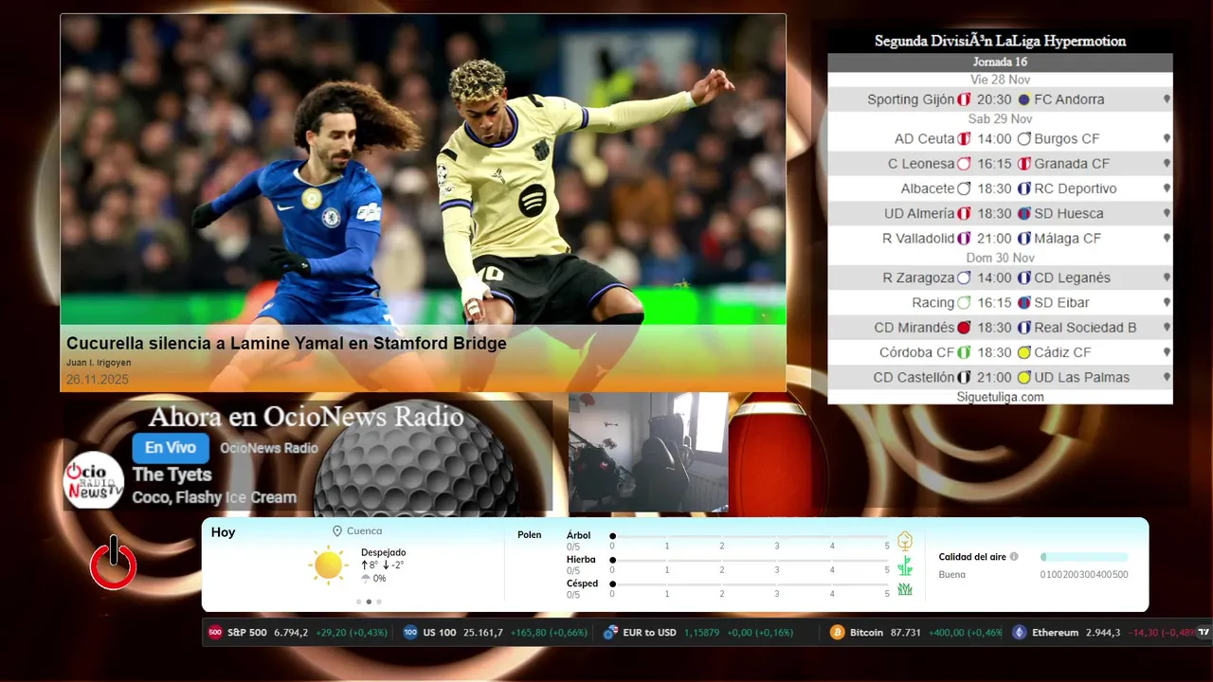This screenshot has width=1213, height=682.
Task: Click the venue pin for CD Castellón match
Action: click(x=1167, y=377)
